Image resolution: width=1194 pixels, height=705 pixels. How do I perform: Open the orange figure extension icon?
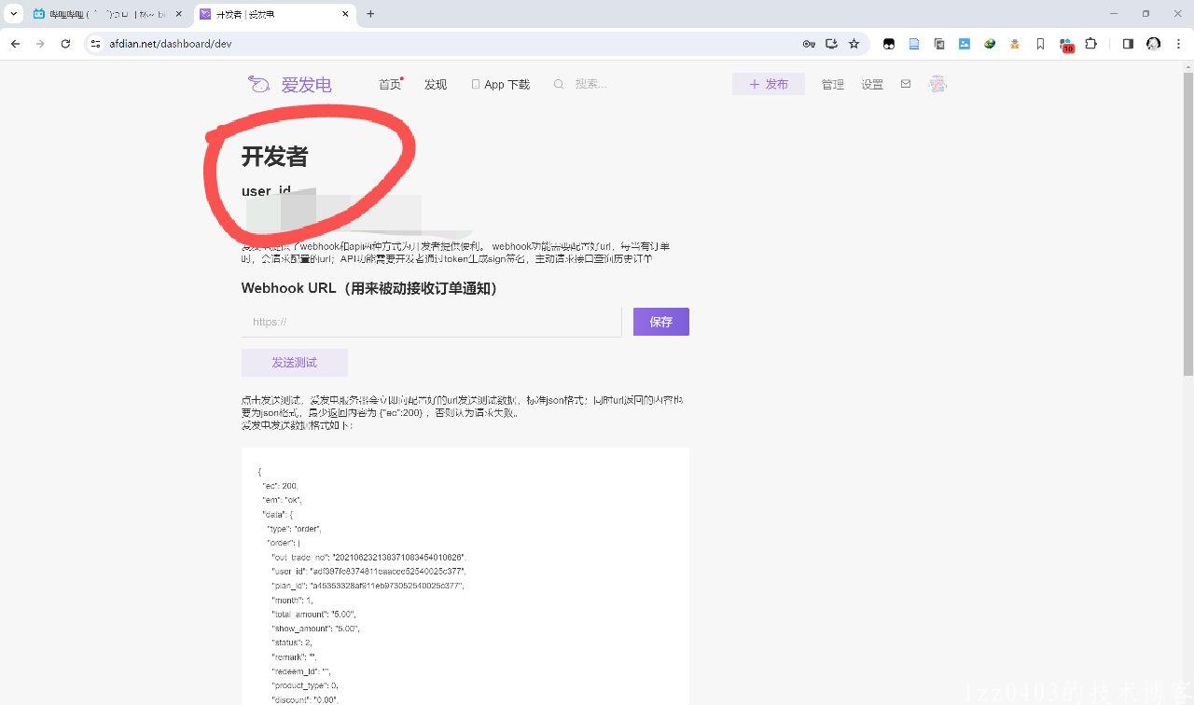point(1015,44)
